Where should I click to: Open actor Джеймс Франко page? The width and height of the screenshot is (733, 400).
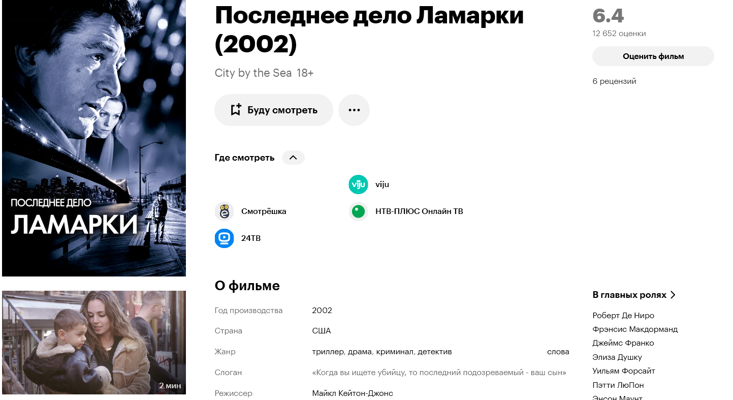pyautogui.click(x=623, y=343)
